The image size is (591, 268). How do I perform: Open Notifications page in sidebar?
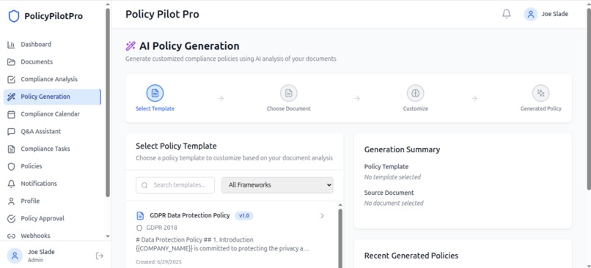(52, 184)
